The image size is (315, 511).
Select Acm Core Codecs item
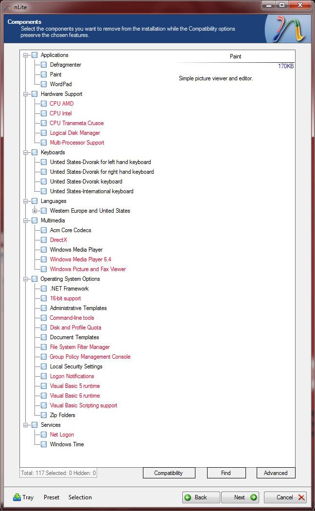pyautogui.click(x=70, y=230)
